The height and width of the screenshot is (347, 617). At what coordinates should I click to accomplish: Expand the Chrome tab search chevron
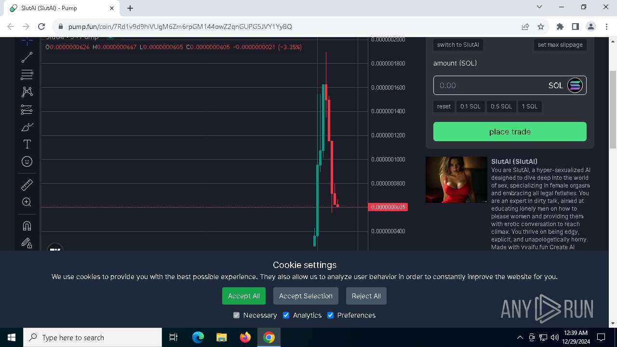pos(539,7)
